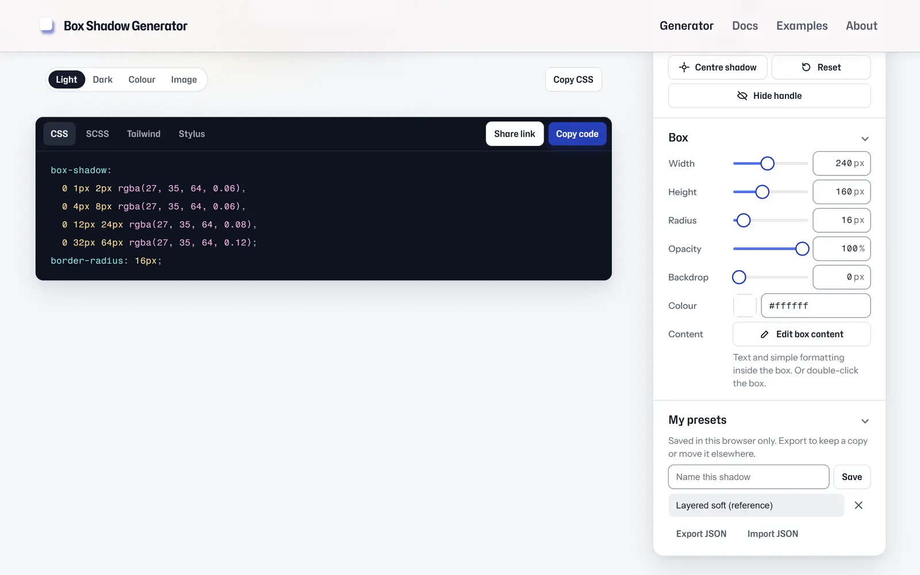Click the Box Shadow Generator title
The width and height of the screenshot is (920, 575).
[125, 26]
